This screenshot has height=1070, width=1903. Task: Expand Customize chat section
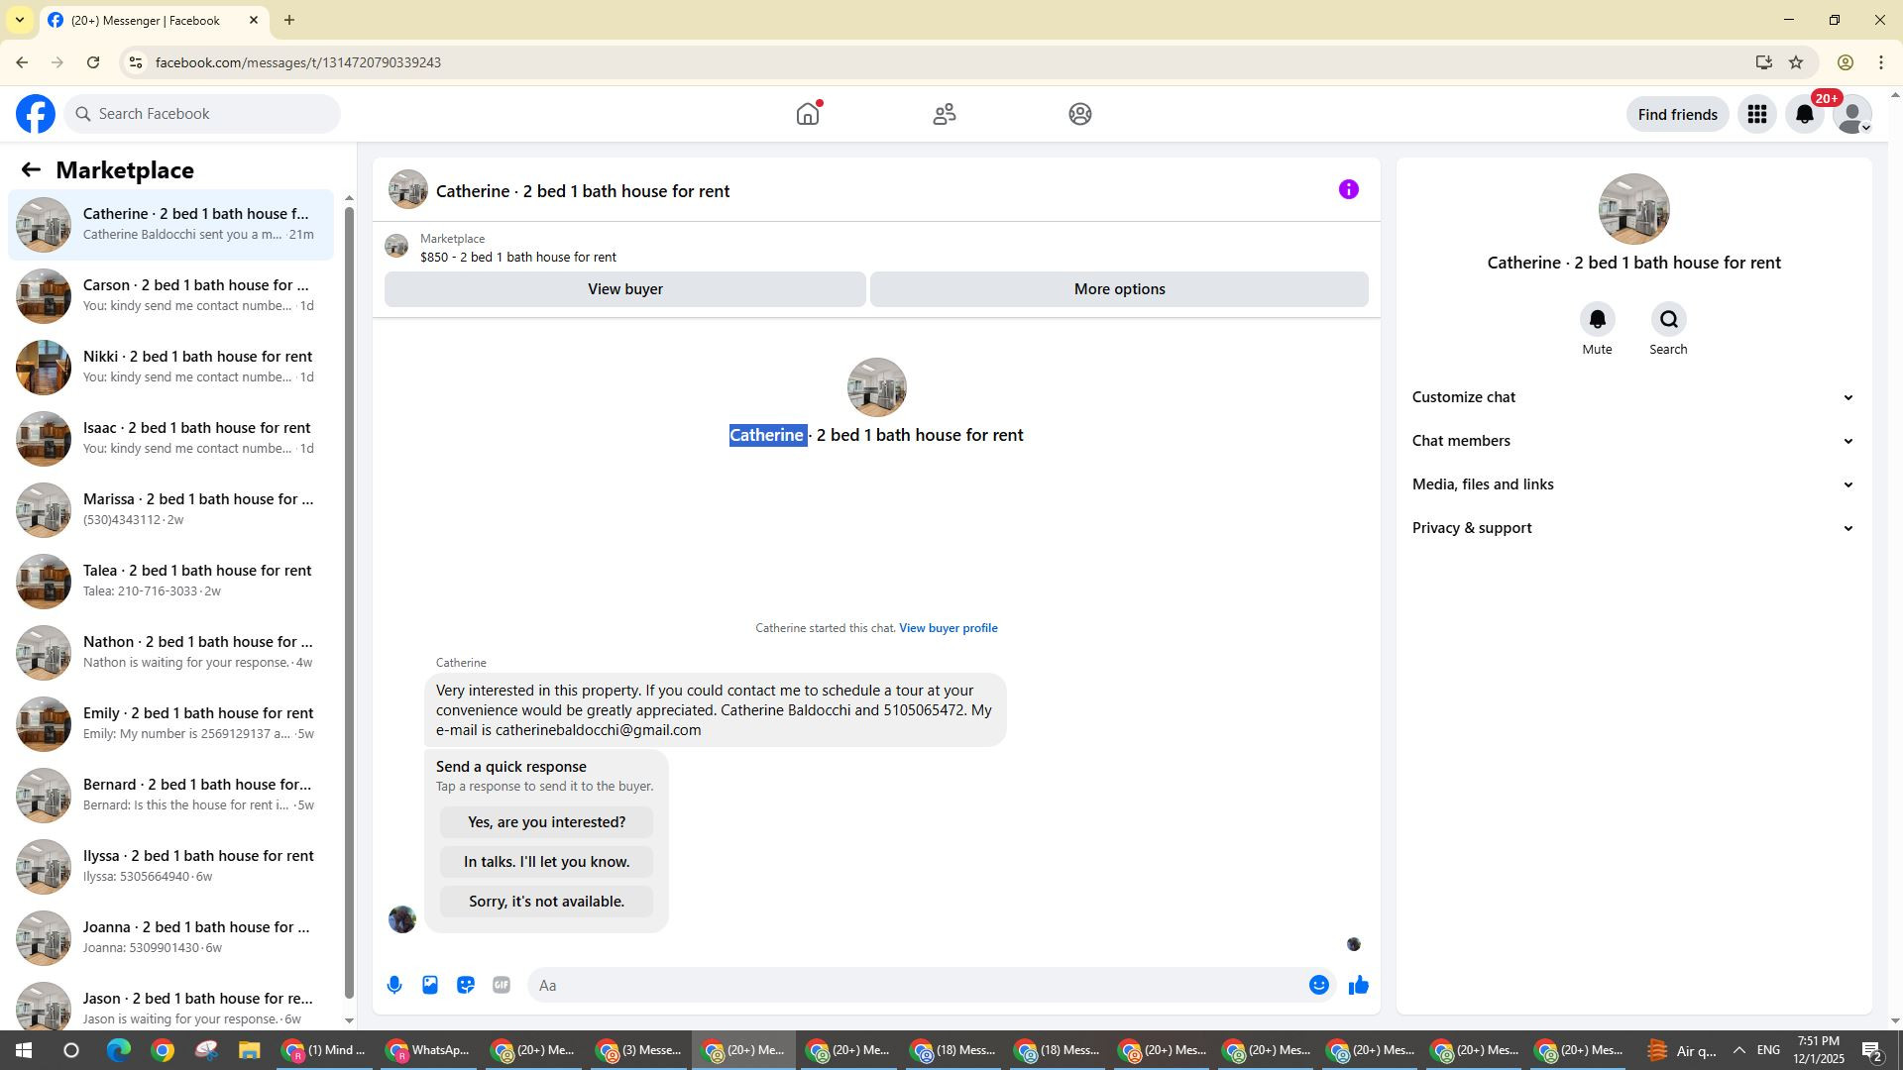[x=1633, y=397]
